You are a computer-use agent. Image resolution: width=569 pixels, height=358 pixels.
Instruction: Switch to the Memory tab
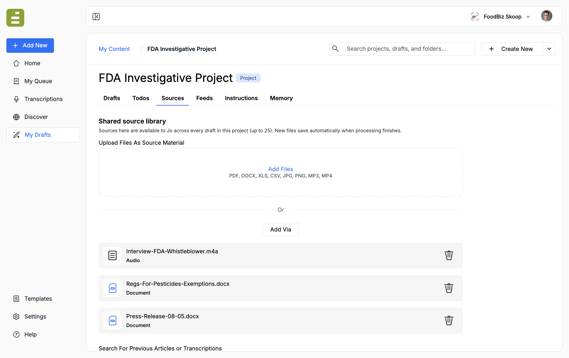coord(281,98)
